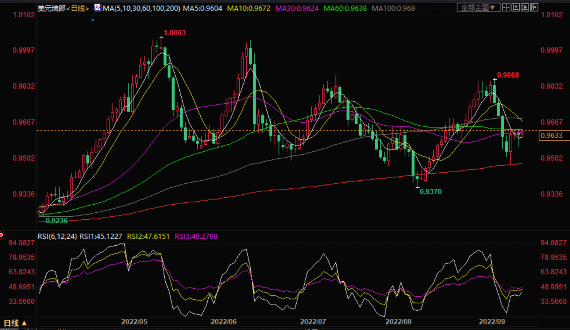Screen dimensions: 570x330
Task: Click the MA10:0.9672 yellow legend value
Action: 249,8
